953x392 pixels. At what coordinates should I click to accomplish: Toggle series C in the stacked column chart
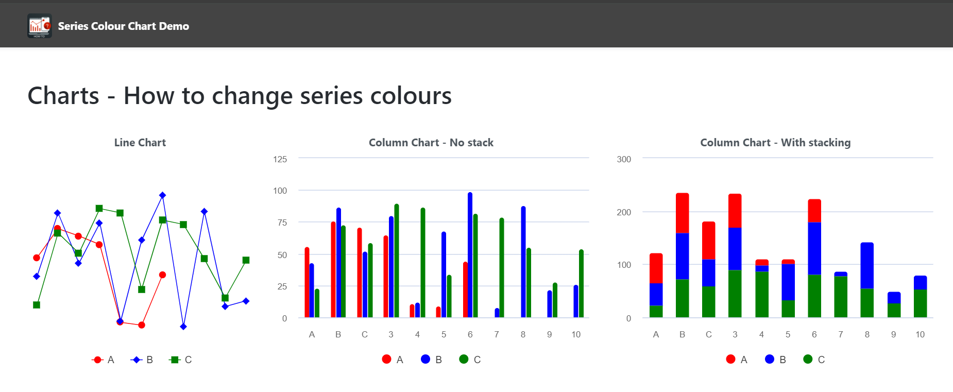pos(821,360)
